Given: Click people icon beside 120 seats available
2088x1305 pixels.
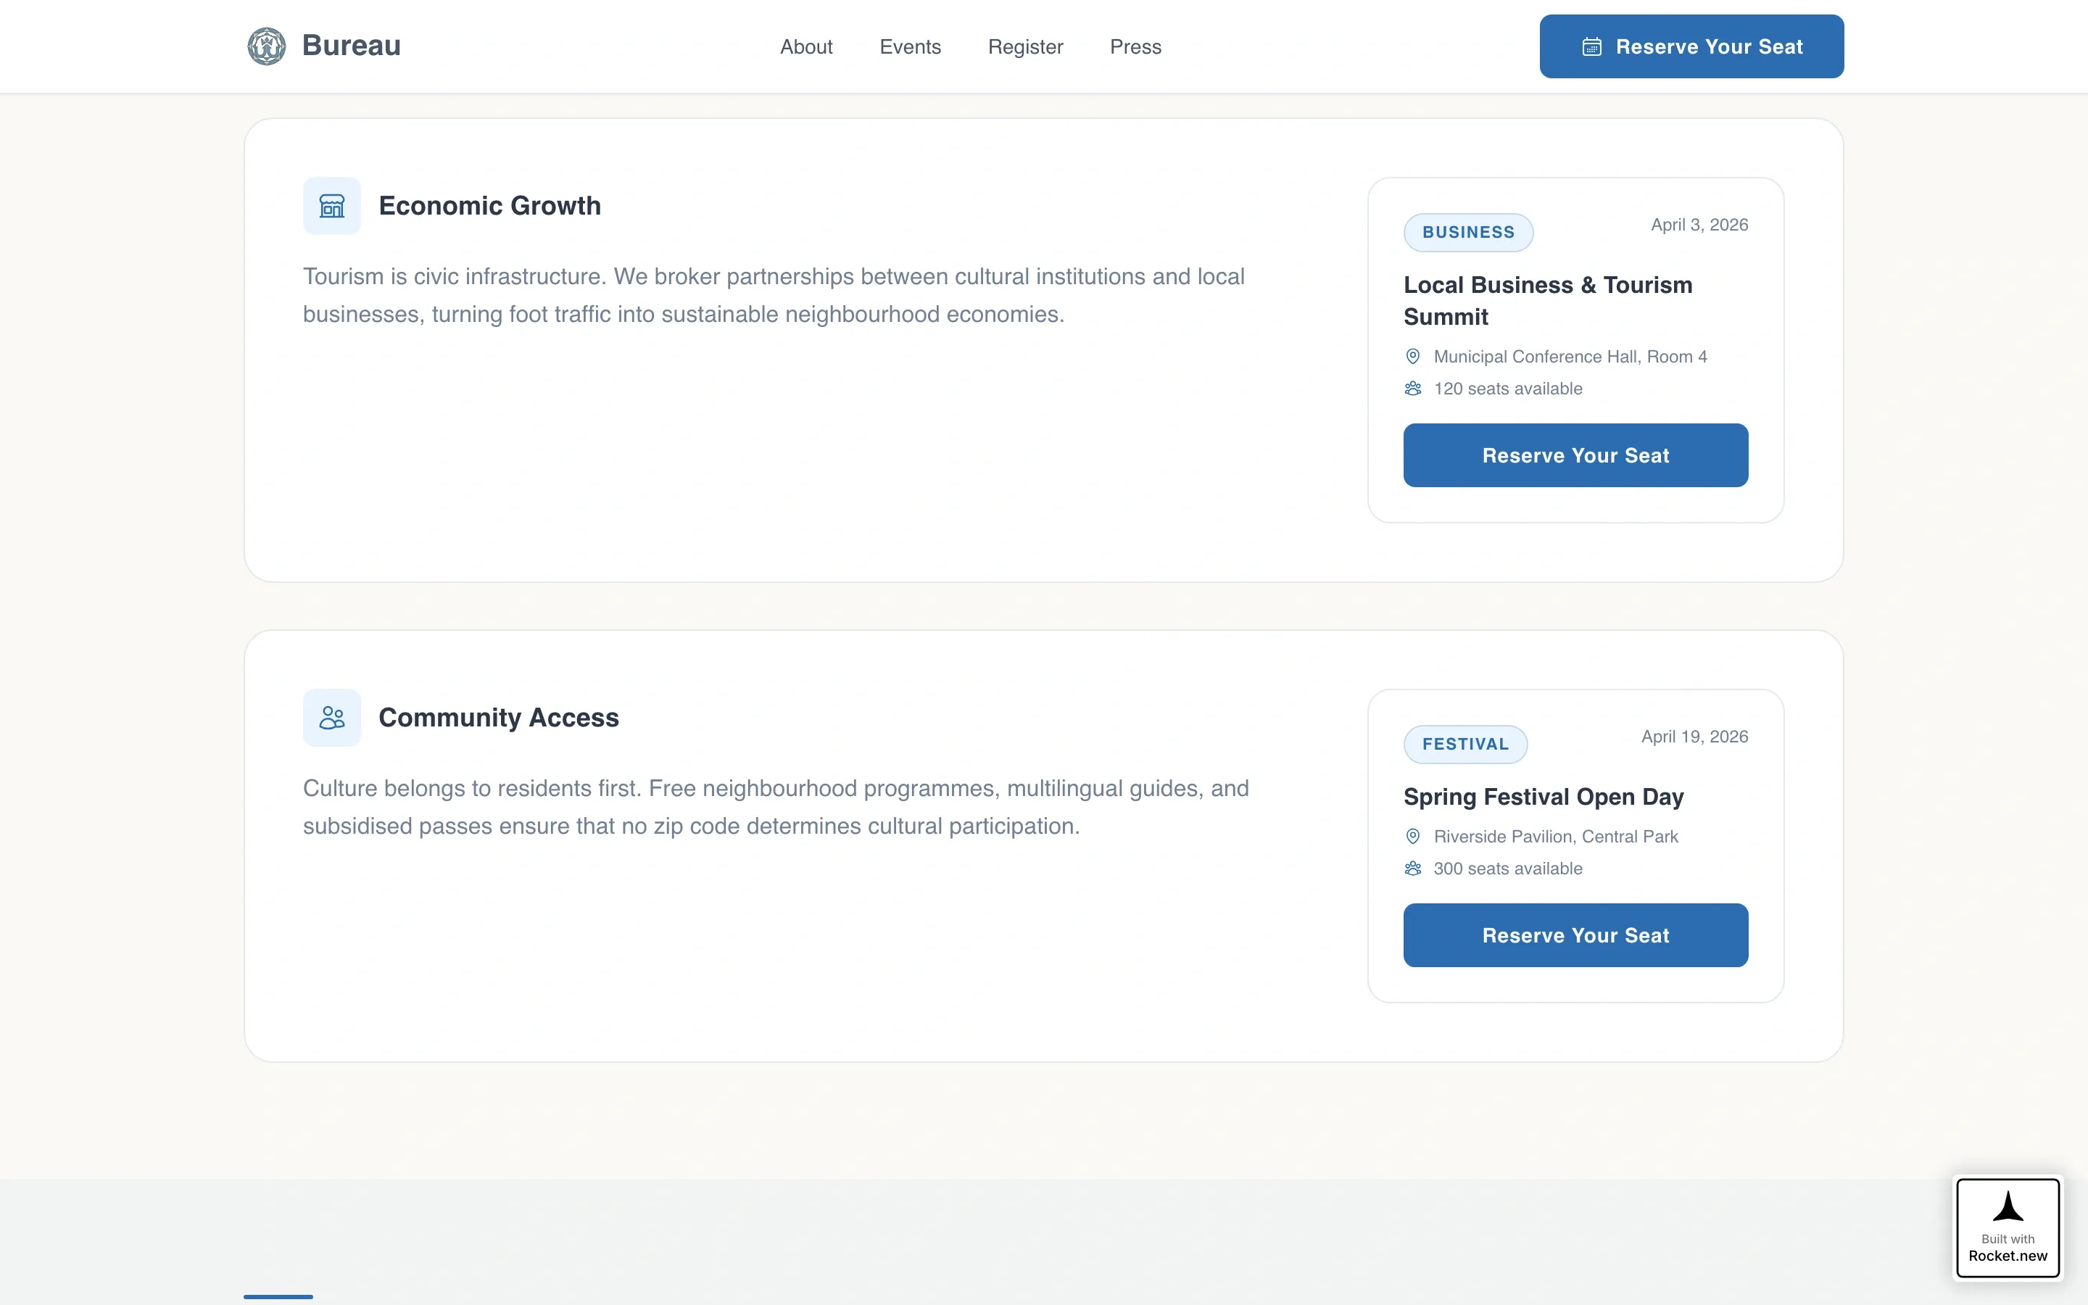Looking at the screenshot, I should pos(1412,389).
